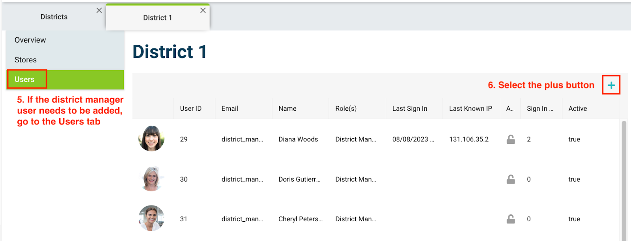Switch to the Districts tab
The height and width of the screenshot is (241, 631).
click(x=54, y=17)
